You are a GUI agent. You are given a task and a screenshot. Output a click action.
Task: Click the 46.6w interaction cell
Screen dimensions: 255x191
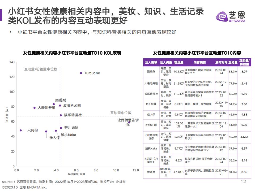coord(233,115)
